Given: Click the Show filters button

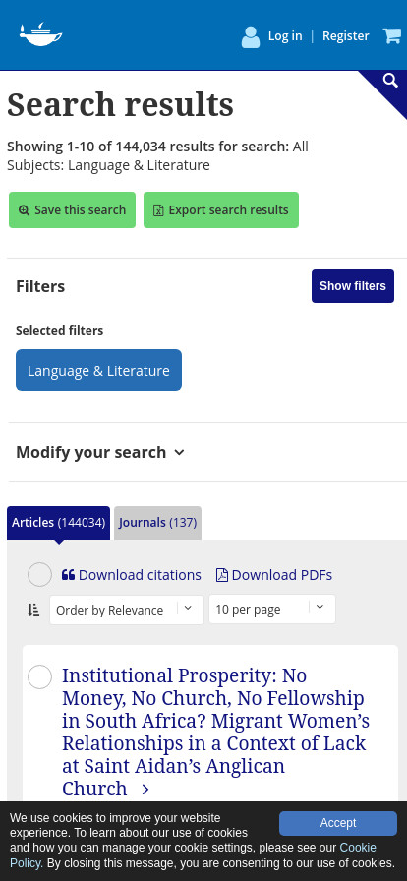Looking at the screenshot, I should [x=353, y=286].
